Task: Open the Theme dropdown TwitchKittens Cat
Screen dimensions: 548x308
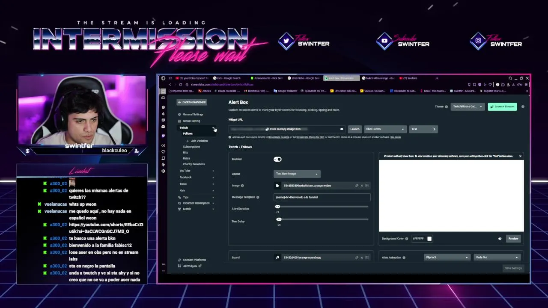Action: coord(467,107)
